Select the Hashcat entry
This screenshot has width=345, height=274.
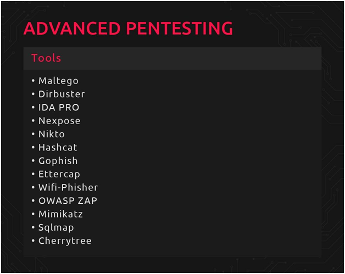pos(58,148)
